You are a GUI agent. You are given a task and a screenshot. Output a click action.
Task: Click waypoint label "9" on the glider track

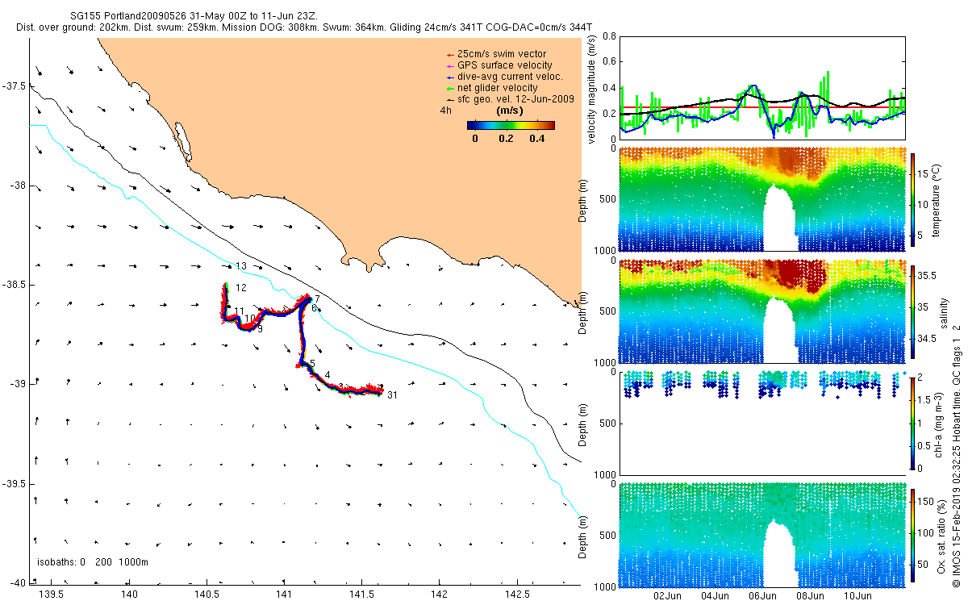(x=260, y=329)
